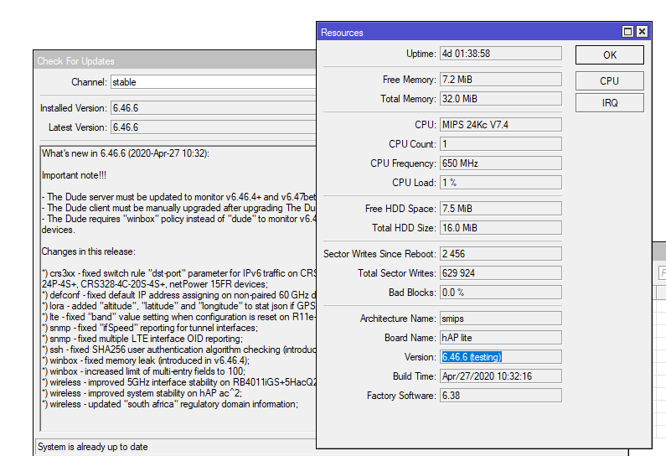Click the 'Important note!!!' line

point(74,175)
